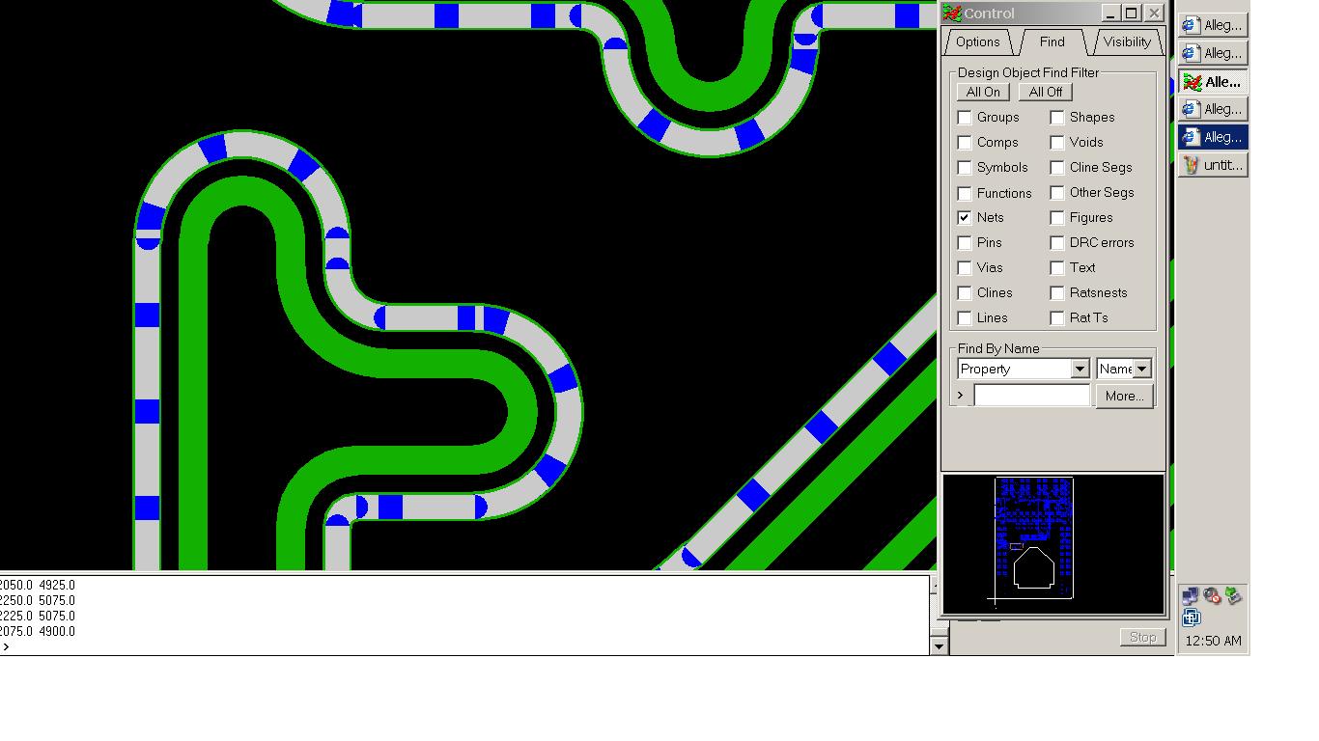Uncheck the Nets checkbox
The height and width of the screenshot is (741, 1319).
tap(965, 217)
